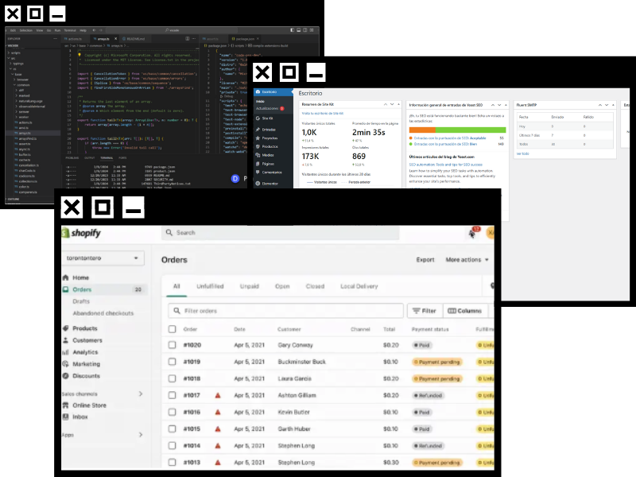Check the box for order #1014
This screenshot has height=477, width=636.
coord(172,446)
